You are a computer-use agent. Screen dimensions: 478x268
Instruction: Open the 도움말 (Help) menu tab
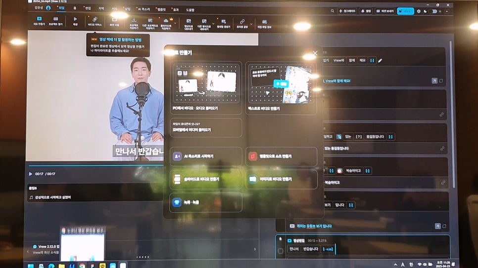pyautogui.click(x=190, y=10)
